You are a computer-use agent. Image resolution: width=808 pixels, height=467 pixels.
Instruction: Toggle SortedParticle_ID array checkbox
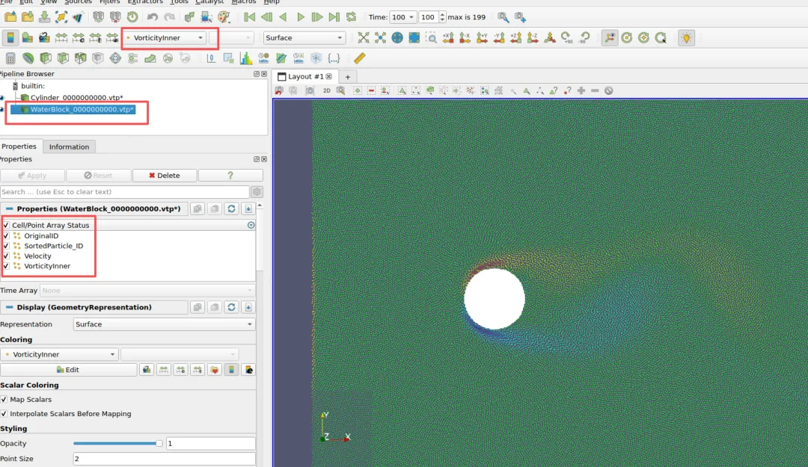[6, 246]
